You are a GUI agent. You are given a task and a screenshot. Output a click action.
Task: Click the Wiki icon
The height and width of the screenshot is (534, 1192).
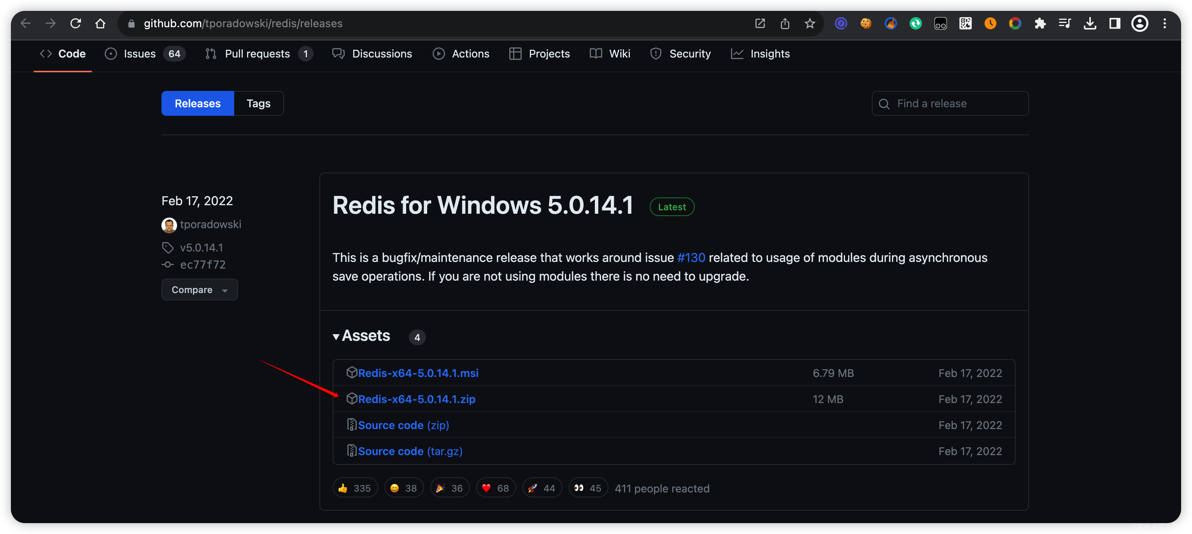[597, 53]
